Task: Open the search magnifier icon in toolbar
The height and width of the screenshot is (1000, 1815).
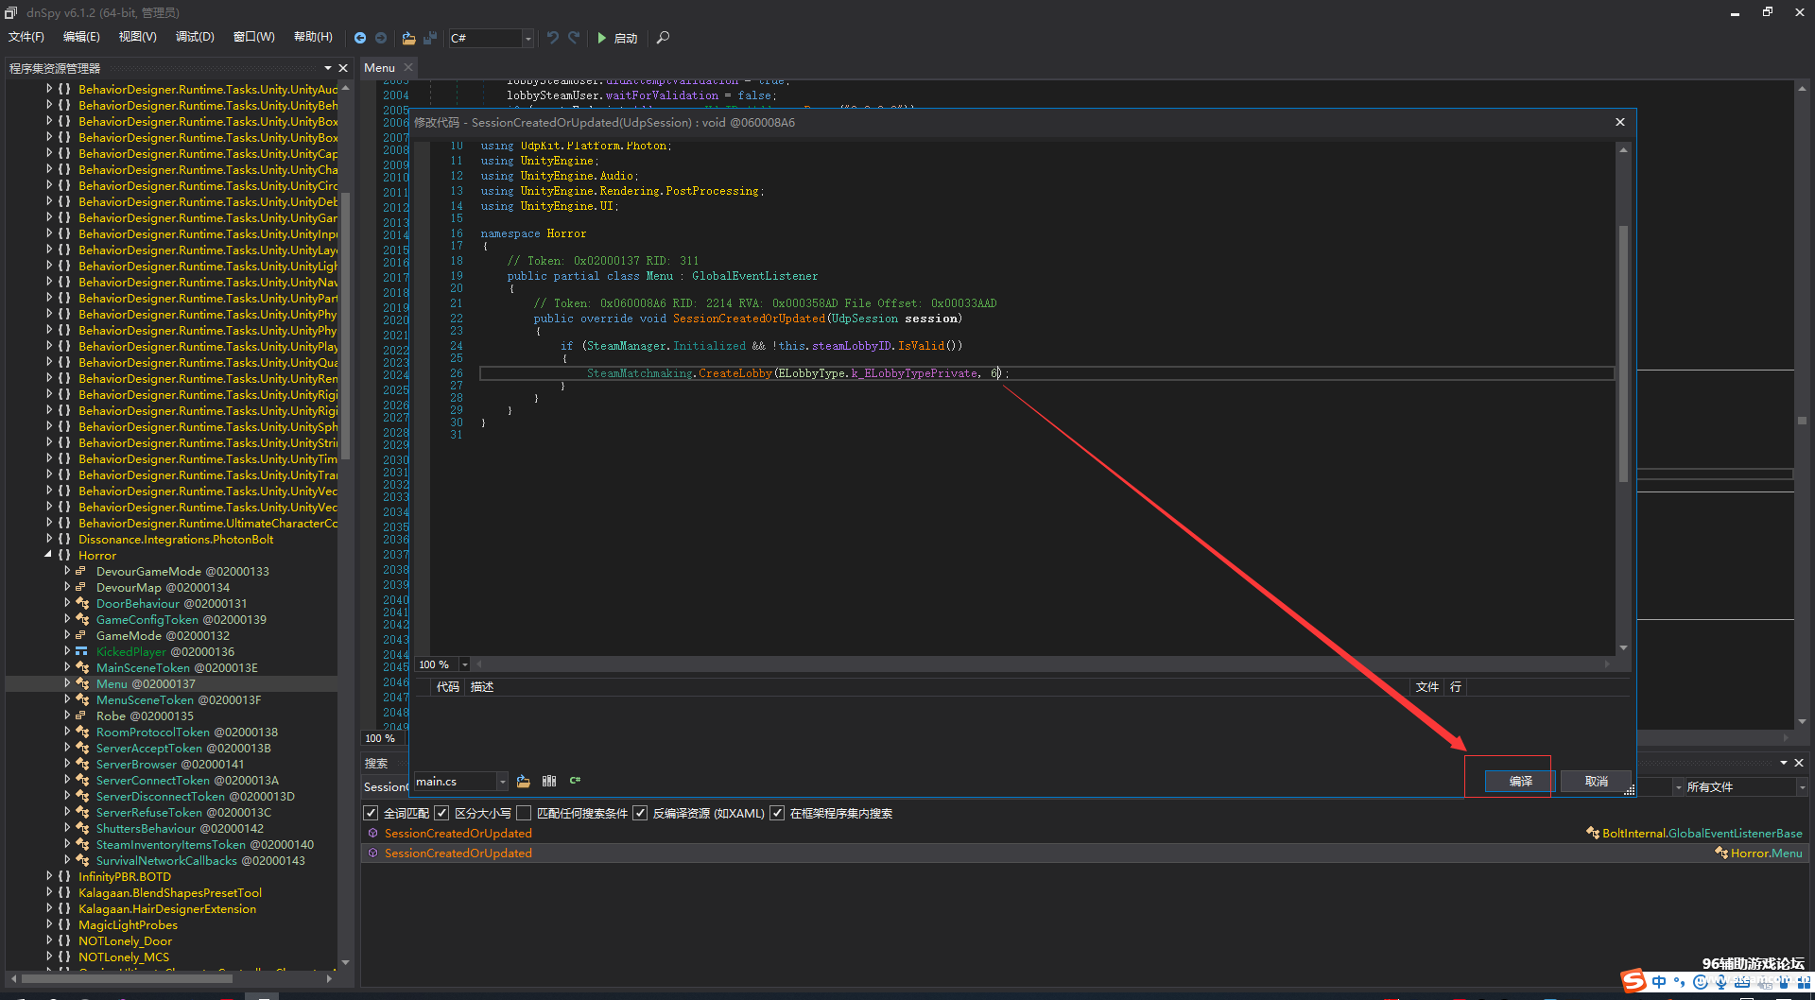Action: 663,38
